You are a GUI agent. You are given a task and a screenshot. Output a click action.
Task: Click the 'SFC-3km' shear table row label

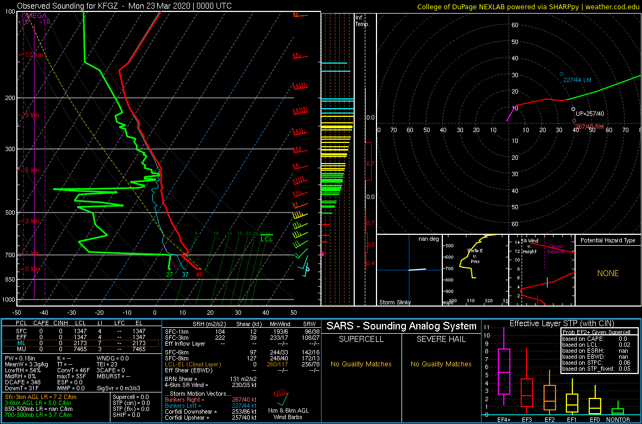pyautogui.click(x=176, y=337)
